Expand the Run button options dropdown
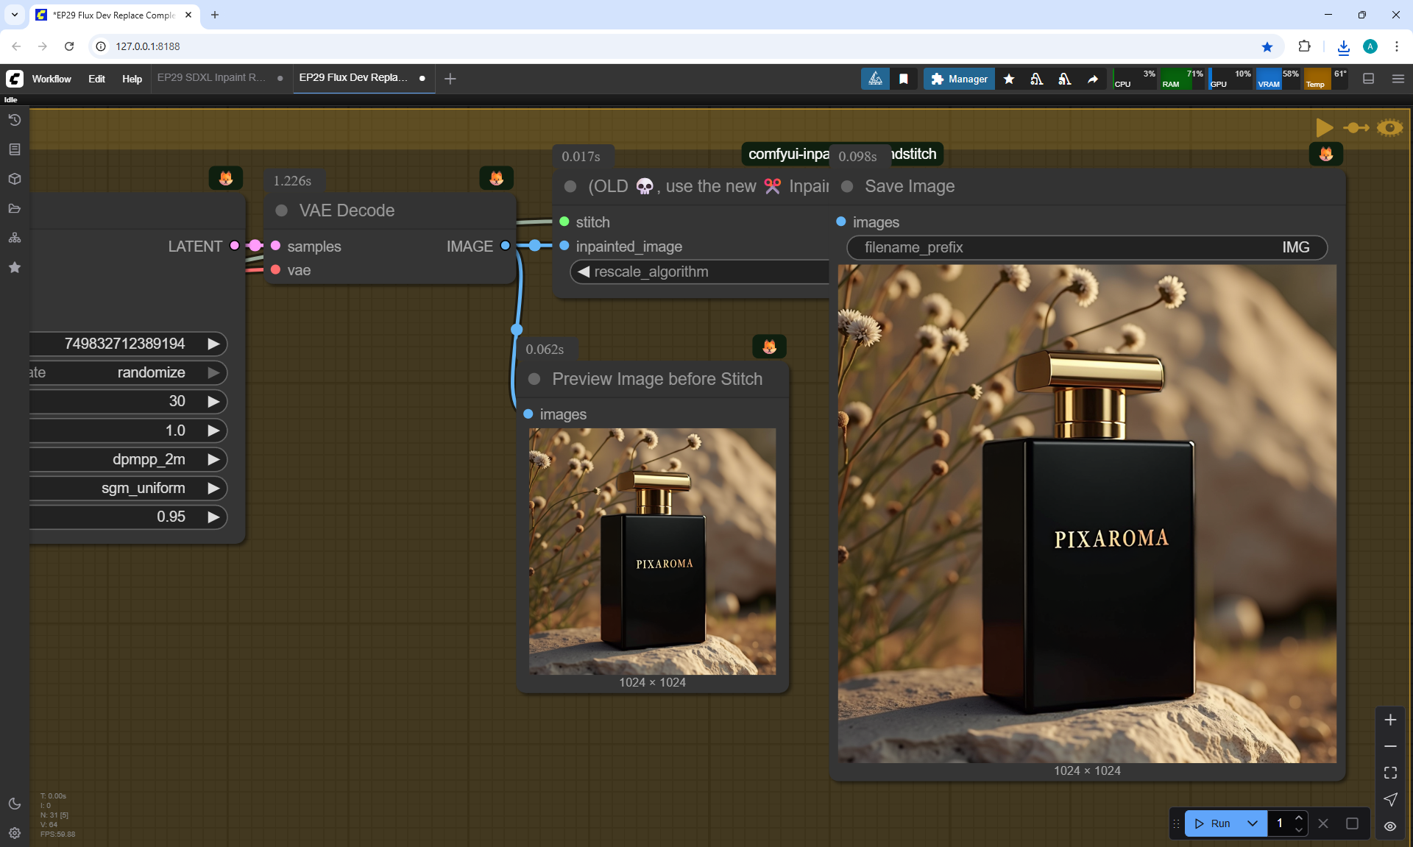The width and height of the screenshot is (1413, 847). coord(1253,823)
